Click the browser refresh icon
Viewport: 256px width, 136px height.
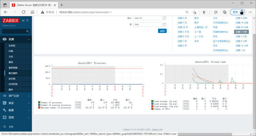pyautogui.click(x=23, y=12)
